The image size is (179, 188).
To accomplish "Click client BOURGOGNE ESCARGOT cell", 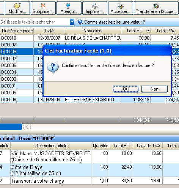I will click(93, 99).
